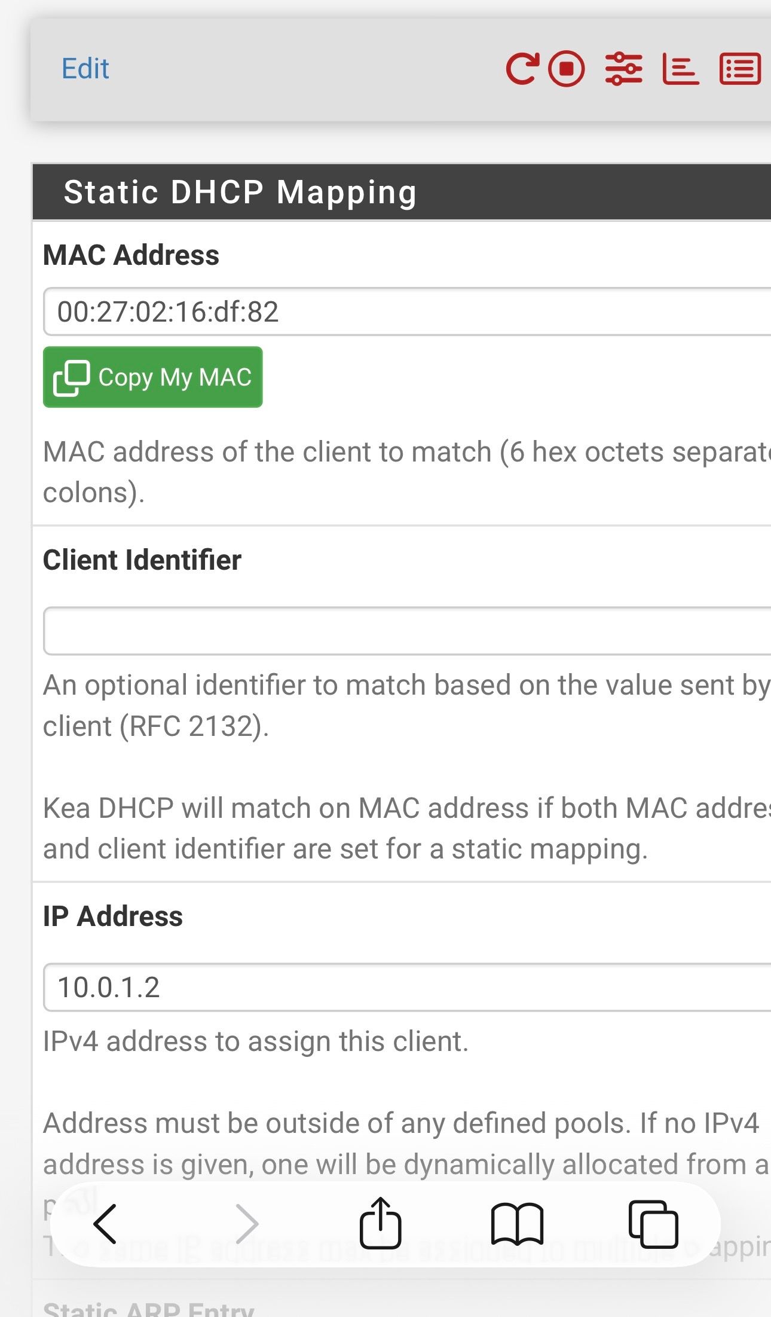Focus the MAC Address input field
Viewport: 771px width, 1317px height.
point(406,311)
